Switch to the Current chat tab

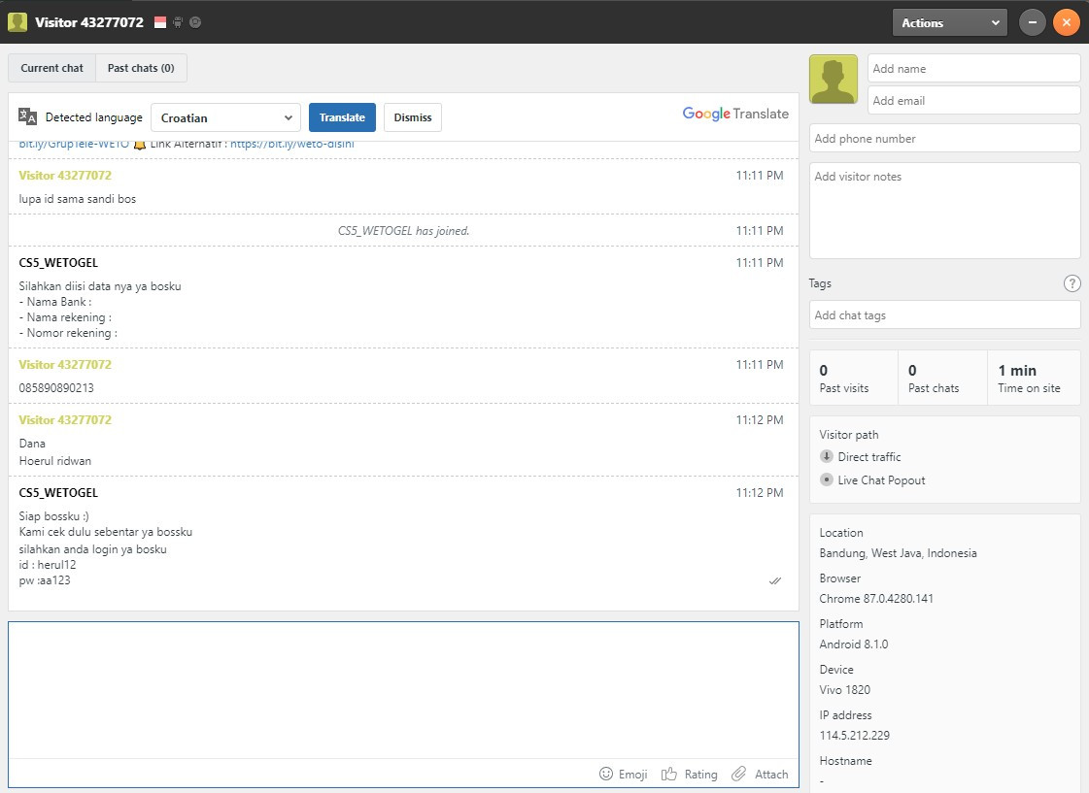coord(52,68)
